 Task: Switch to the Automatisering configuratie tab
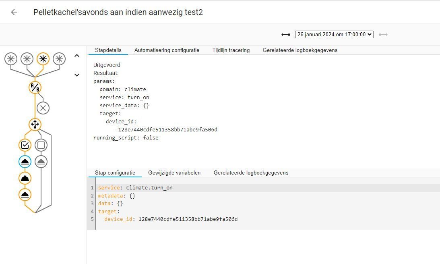[x=167, y=50]
